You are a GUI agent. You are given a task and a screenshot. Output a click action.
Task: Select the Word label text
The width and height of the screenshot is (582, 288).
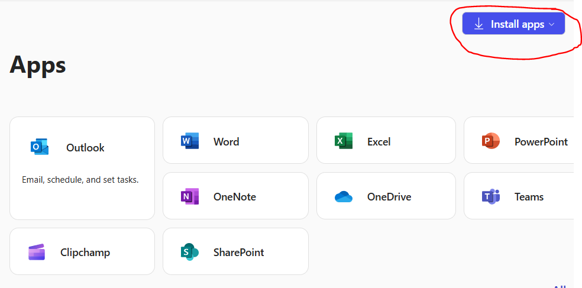point(226,141)
